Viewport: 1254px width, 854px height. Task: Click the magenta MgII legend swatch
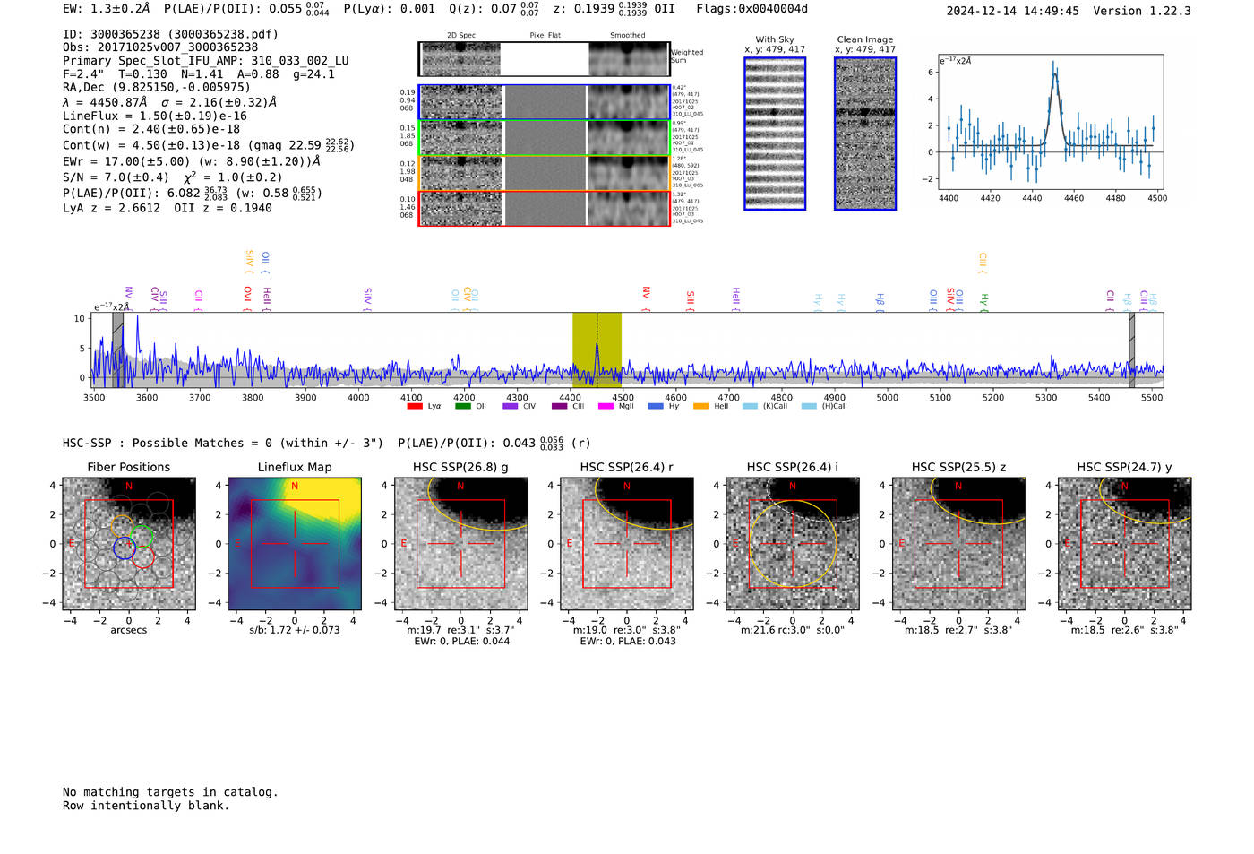pos(606,407)
